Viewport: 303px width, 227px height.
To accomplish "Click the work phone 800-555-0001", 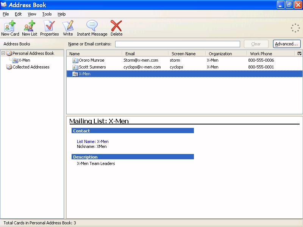I will (261, 67).
